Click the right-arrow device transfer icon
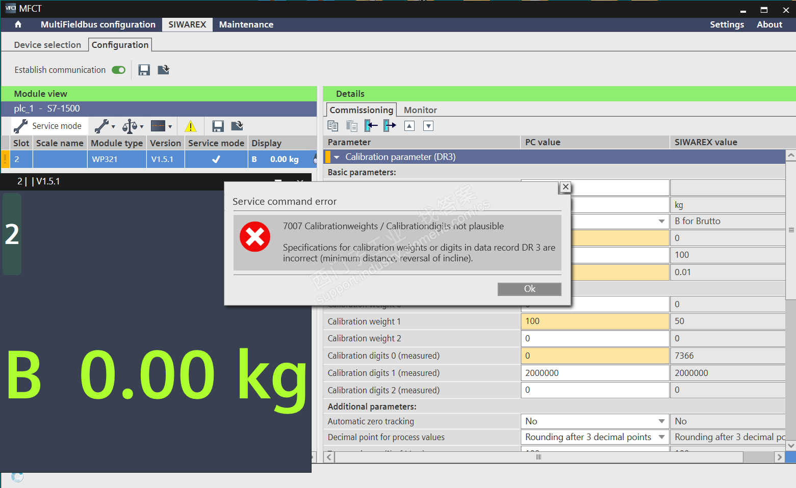The width and height of the screenshot is (796, 488). [x=390, y=126]
